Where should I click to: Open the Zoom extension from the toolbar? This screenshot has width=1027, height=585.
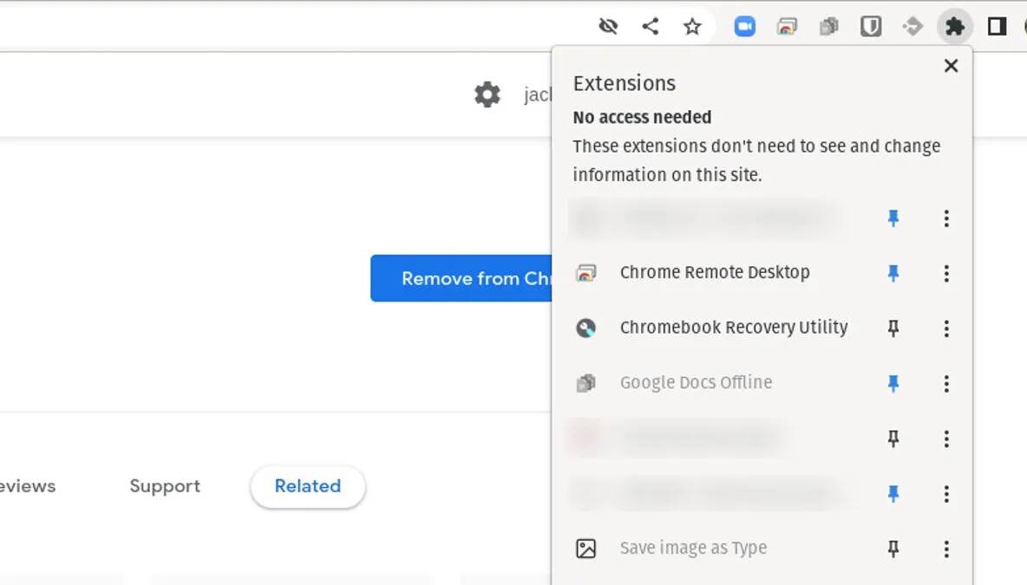coord(744,26)
